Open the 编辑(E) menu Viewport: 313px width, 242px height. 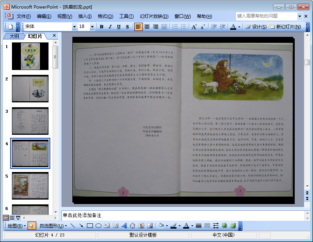pos(44,16)
